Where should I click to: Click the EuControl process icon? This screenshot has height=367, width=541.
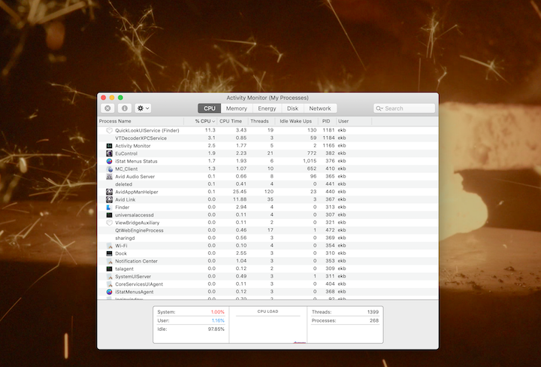coord(110,153)
